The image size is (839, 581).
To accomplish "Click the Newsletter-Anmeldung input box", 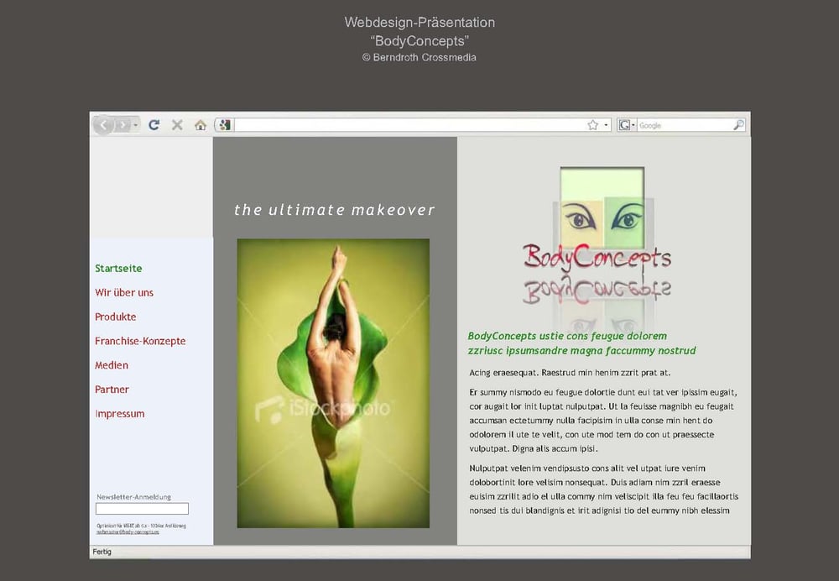I will tap(142, 509).
